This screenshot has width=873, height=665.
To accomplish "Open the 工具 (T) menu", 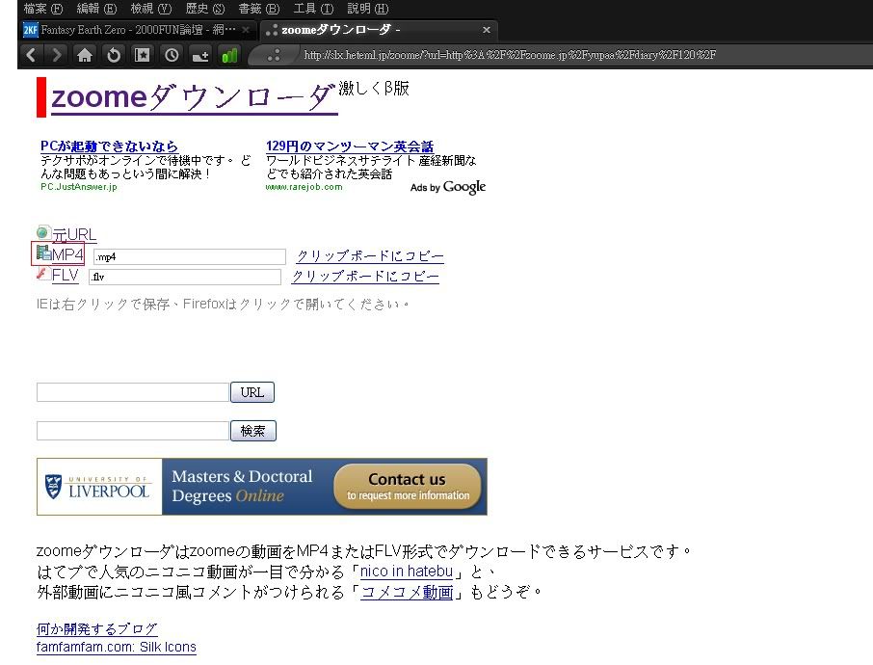I will 313,9.
